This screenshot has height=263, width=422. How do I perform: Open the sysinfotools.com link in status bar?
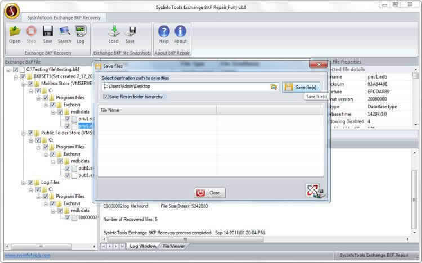click(28, 255)
